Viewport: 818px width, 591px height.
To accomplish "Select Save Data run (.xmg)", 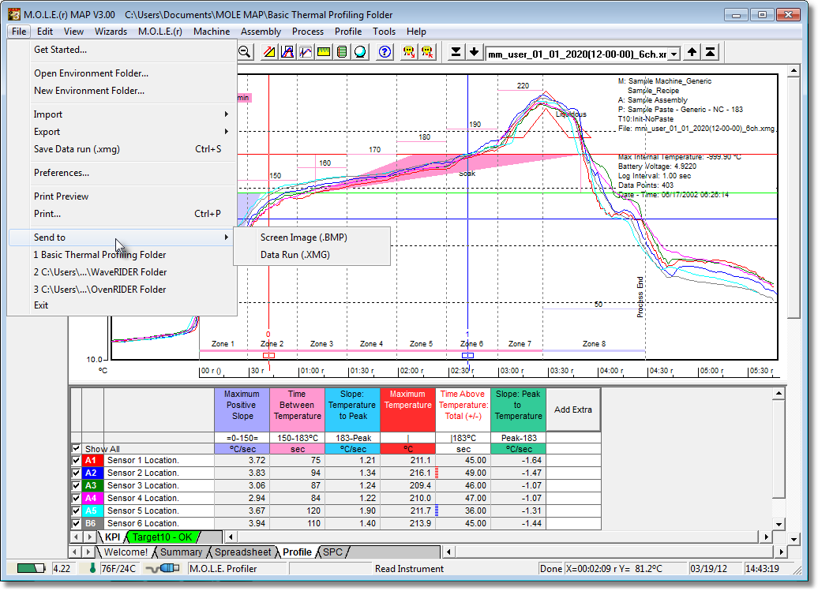I will point(122,149).
